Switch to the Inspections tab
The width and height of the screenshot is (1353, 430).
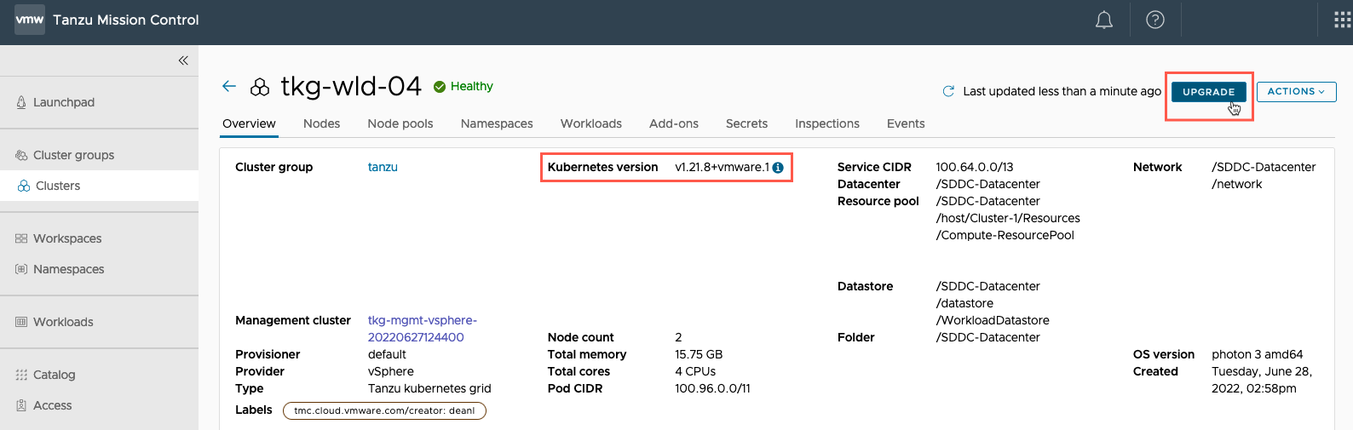827,123
